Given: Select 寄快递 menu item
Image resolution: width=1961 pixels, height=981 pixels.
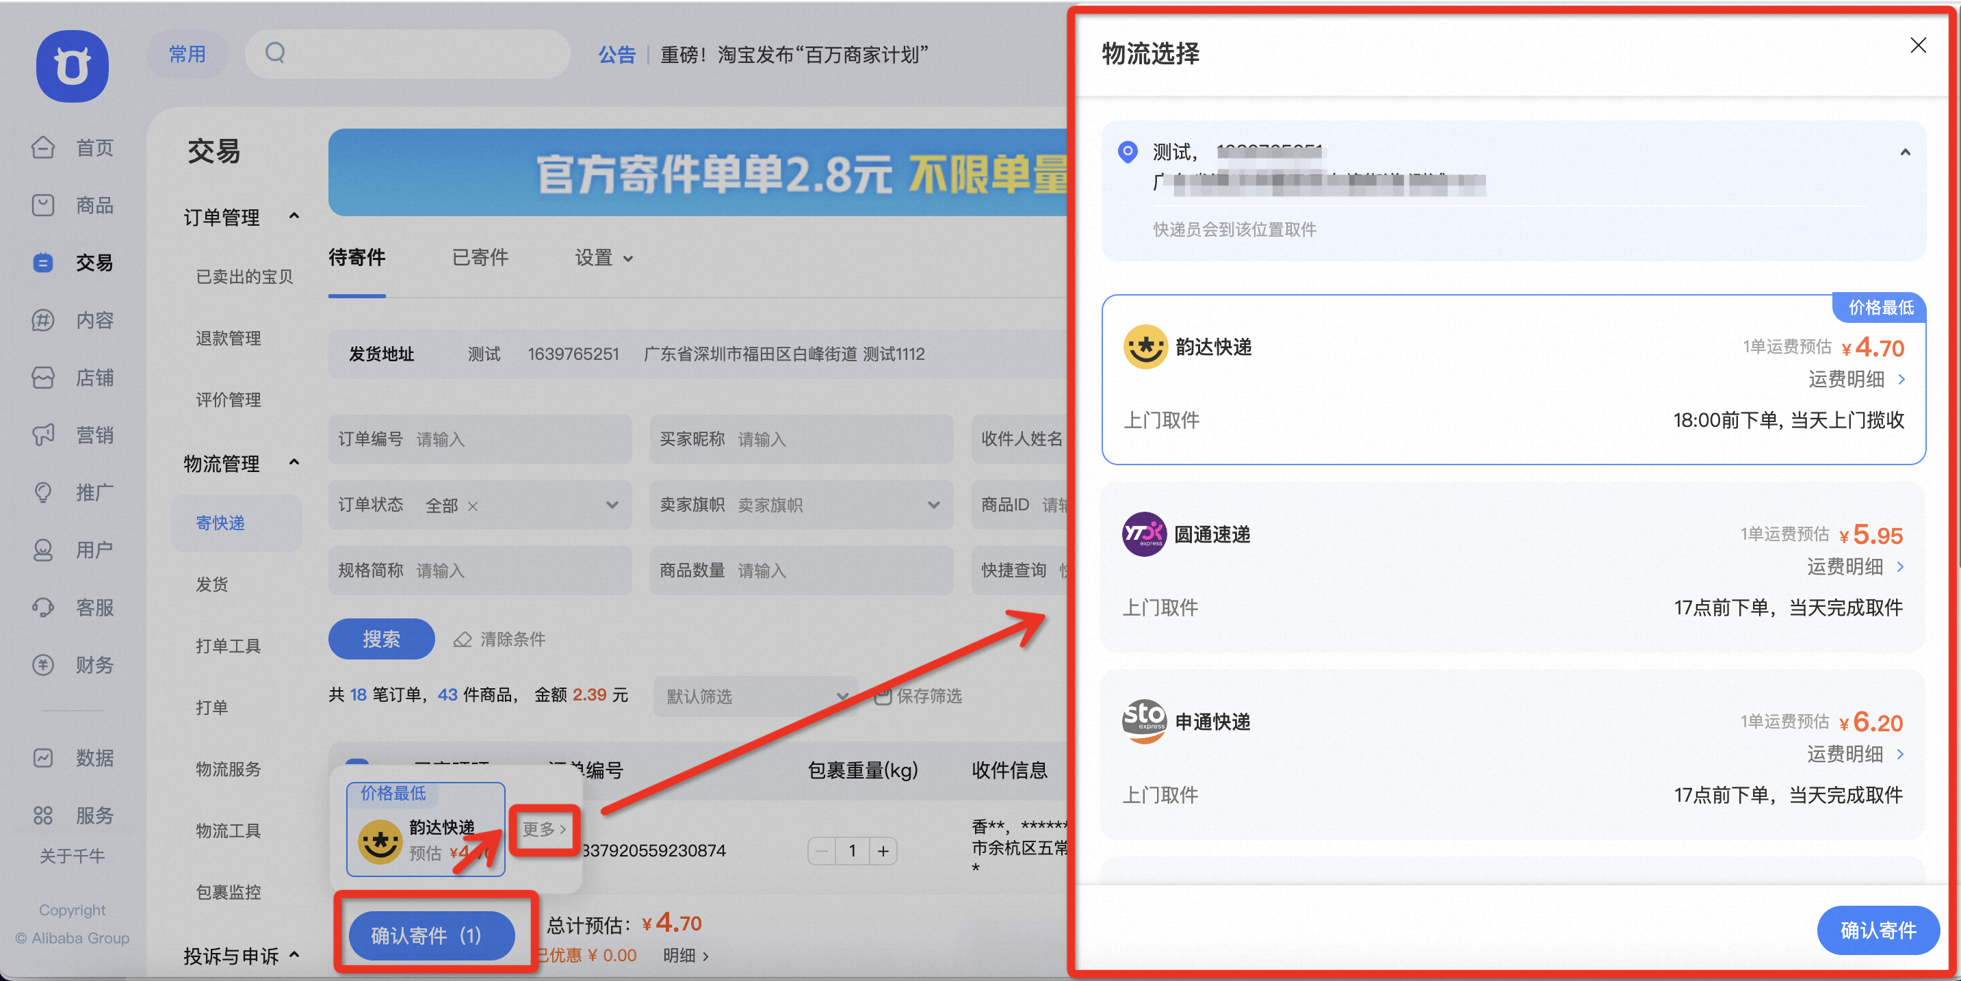Looking at the screenshot, I should click(237, 523).
